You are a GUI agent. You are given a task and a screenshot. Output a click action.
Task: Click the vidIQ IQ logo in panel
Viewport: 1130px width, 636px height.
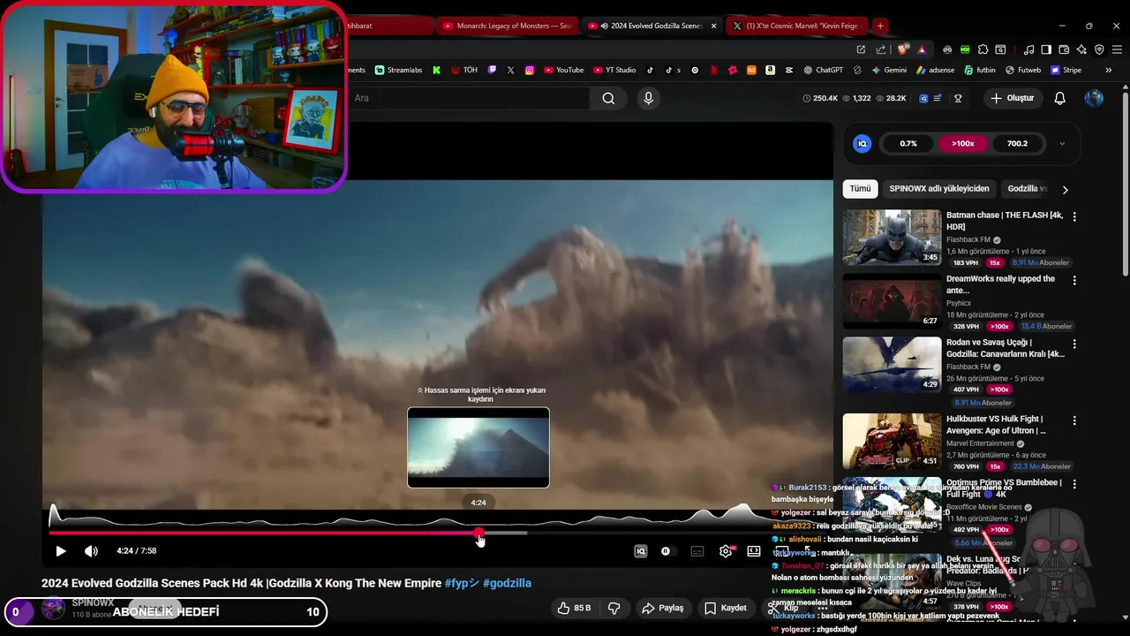click(x=863, y=144)
